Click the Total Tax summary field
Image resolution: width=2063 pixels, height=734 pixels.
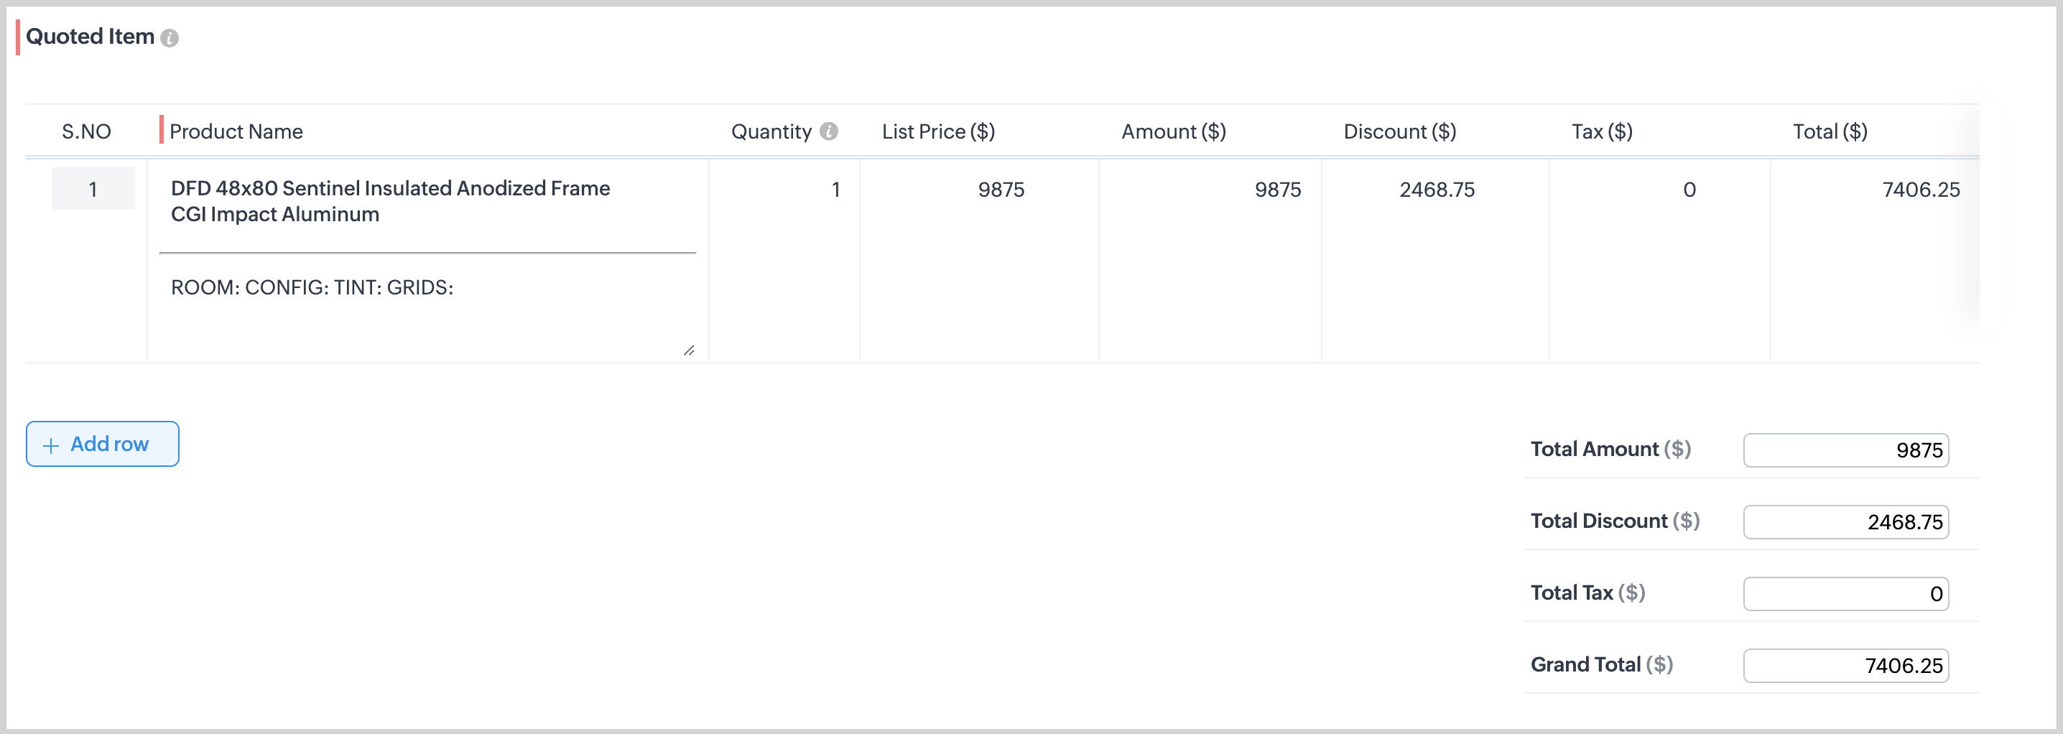click(x=1845, y=594)
